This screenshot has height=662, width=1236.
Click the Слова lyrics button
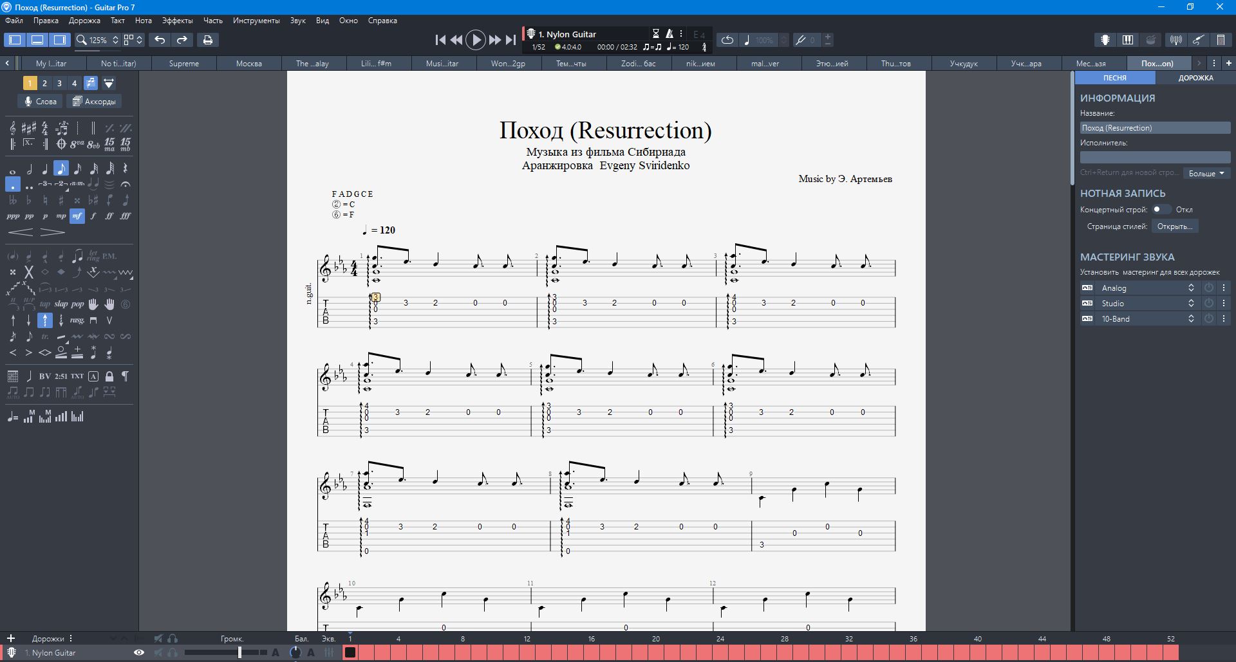(x=41, y=102)
